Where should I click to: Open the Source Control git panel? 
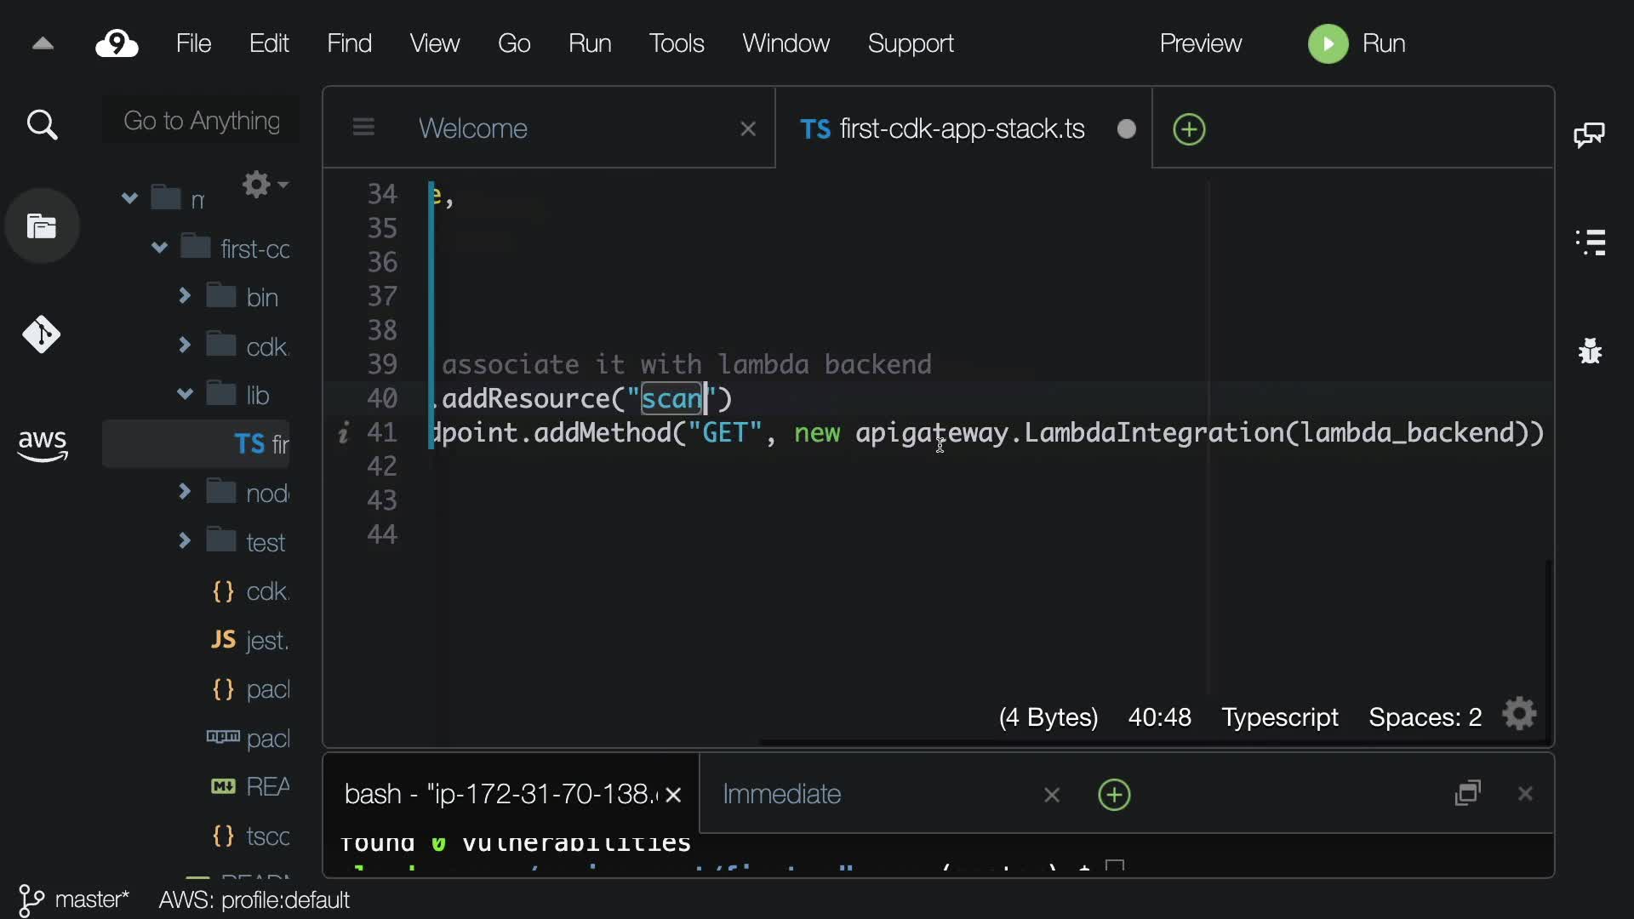pyautogui.click(x=41, y=334)
